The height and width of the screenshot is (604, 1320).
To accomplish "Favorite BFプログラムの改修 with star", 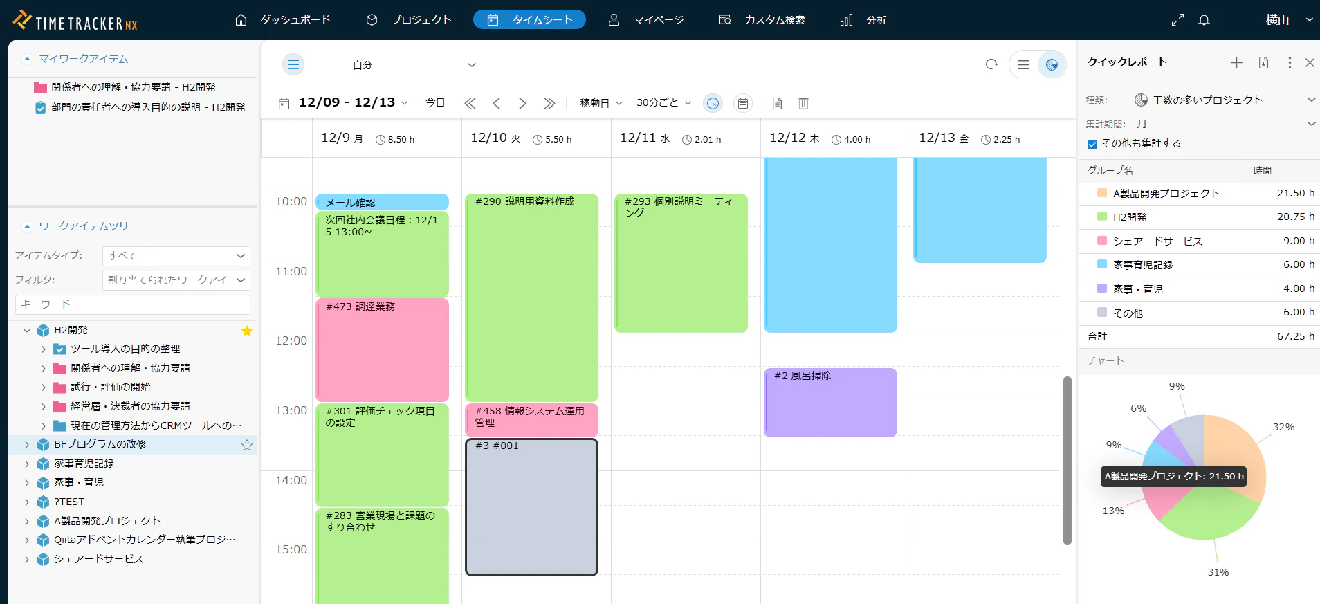I will point(246,445).
